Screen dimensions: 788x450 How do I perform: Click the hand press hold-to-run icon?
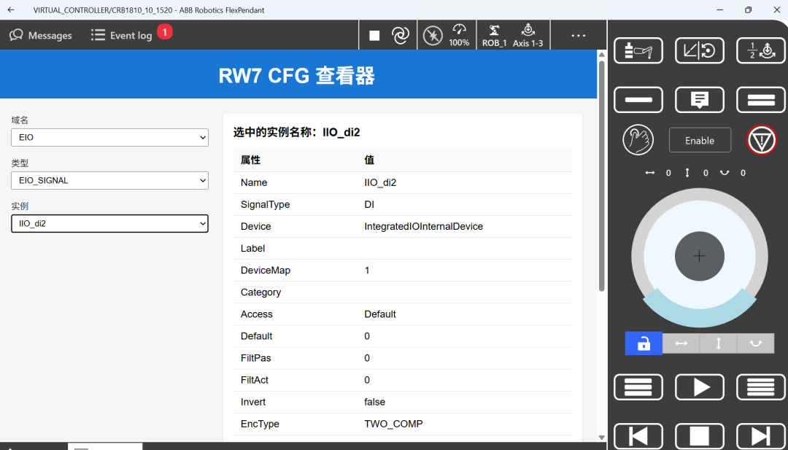coord(638,140)
